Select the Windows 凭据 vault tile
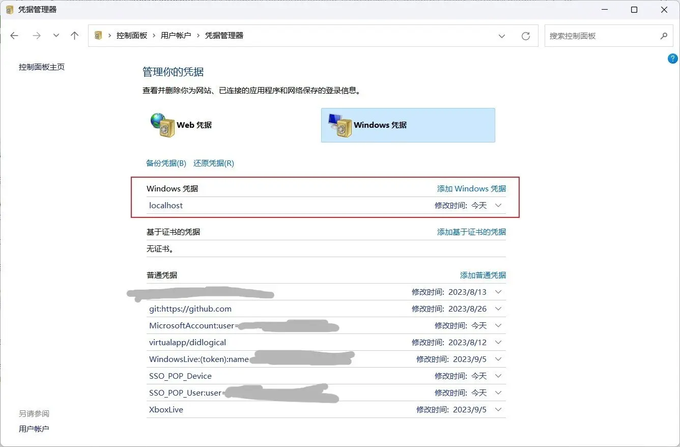 pyautogui.click(x=408, y=125)
